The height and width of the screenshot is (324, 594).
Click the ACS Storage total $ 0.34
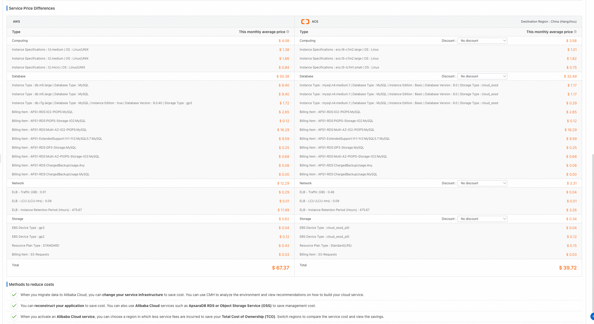tap(571, 219)
